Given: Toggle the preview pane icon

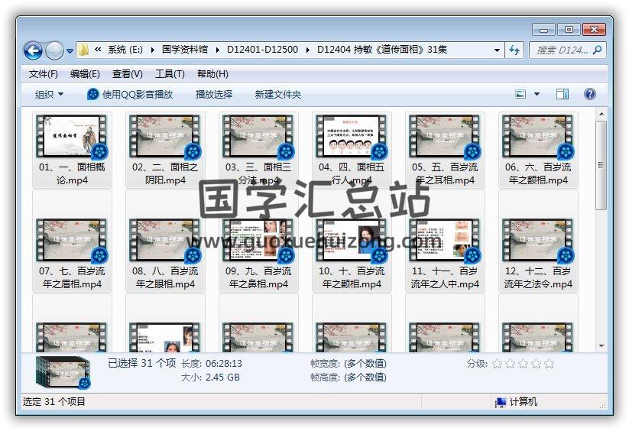Looking at the screenshot, I should coord(563,94).
